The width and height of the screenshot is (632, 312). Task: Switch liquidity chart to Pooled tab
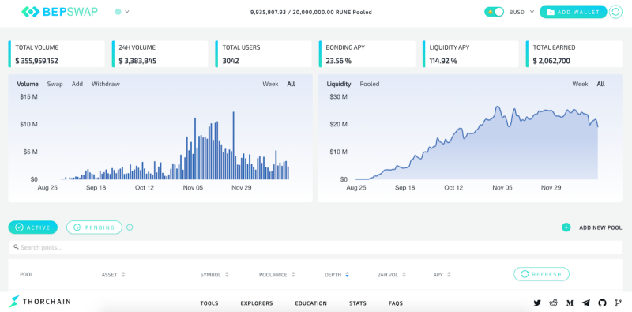369,84
